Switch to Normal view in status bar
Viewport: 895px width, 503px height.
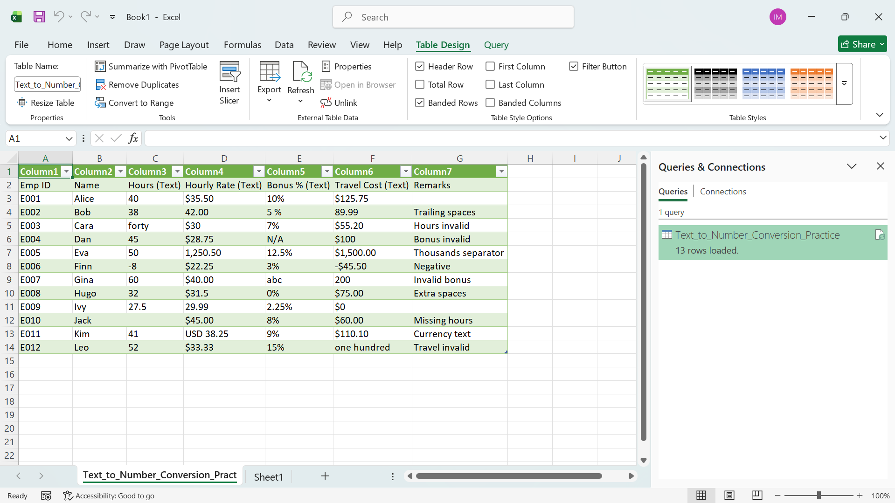(701, 496)
